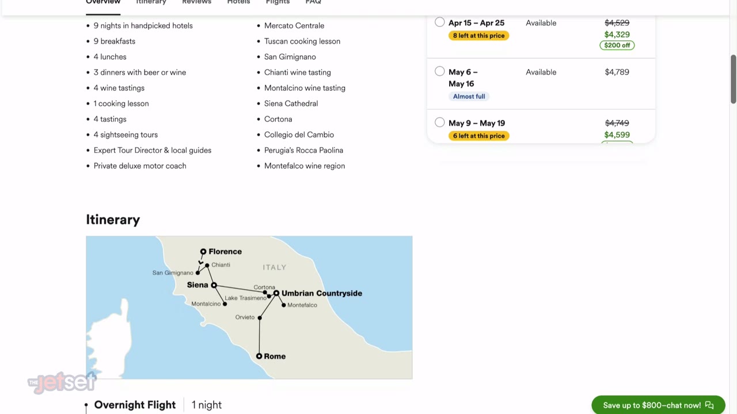Click the '$200 off' discount badge

pyautogui.click(x=617, y=45)
